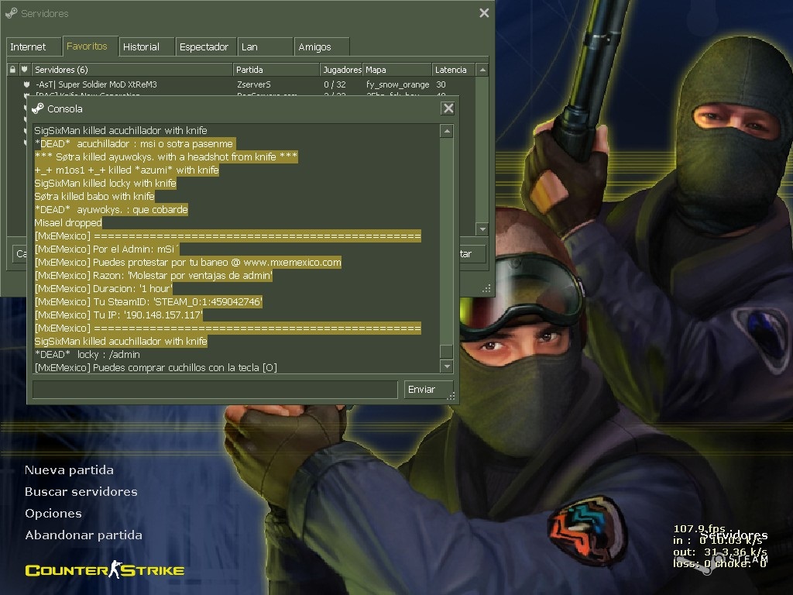Screen dimensions: 793x595
Task: Go to the Espectador tab
Action: point(206,46)
